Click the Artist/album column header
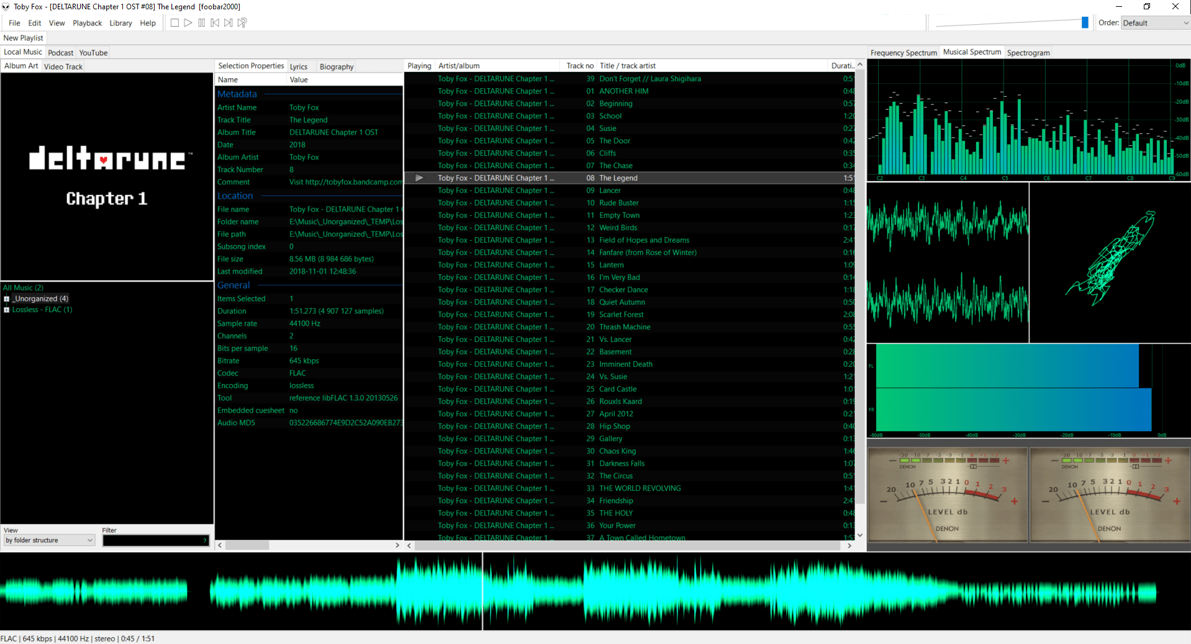Image resolution: width=1191 pixels, height=644 pixels. [497, 66]
